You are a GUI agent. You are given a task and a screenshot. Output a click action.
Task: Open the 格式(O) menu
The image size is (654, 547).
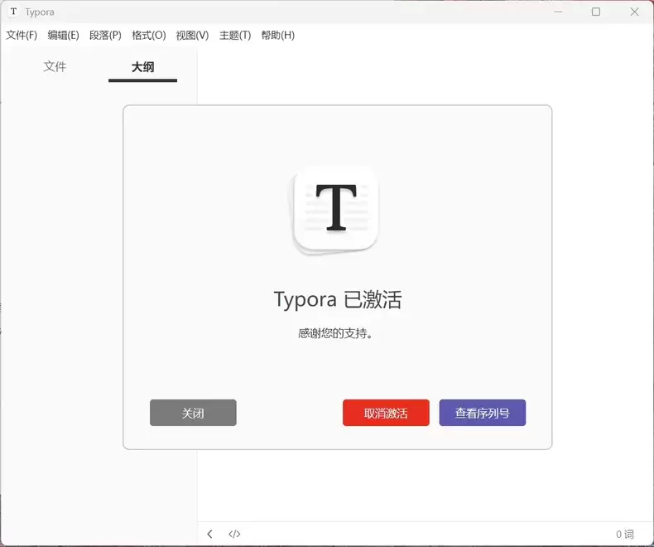(149, 35)
